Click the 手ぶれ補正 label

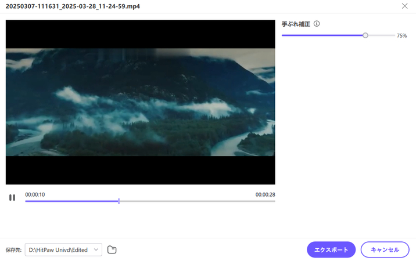point(296,24)
